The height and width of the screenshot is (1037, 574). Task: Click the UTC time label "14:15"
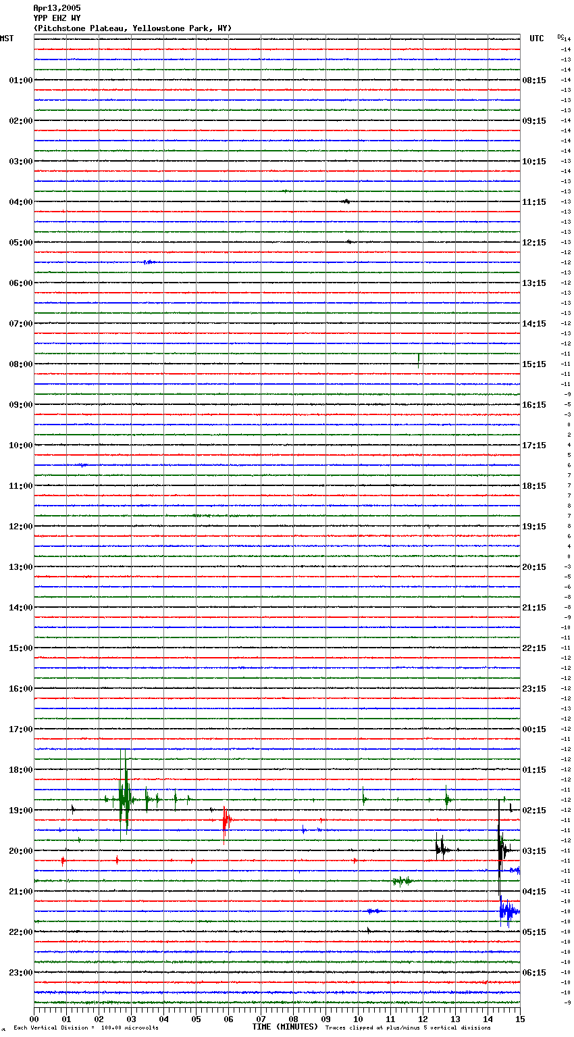point(534,324)
